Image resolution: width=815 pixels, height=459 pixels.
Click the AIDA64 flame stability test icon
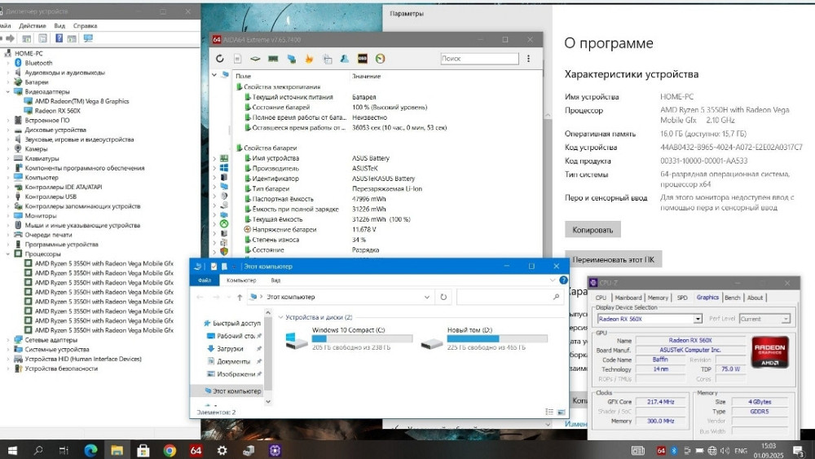click(309, 59)
